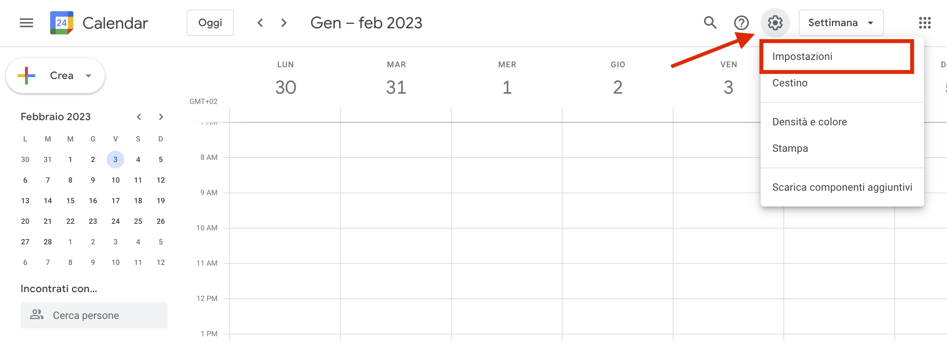Expand the Crea button dropdown arrow
Image resolution: width=947 pixels, height=341 pixels.
(88, 76)
